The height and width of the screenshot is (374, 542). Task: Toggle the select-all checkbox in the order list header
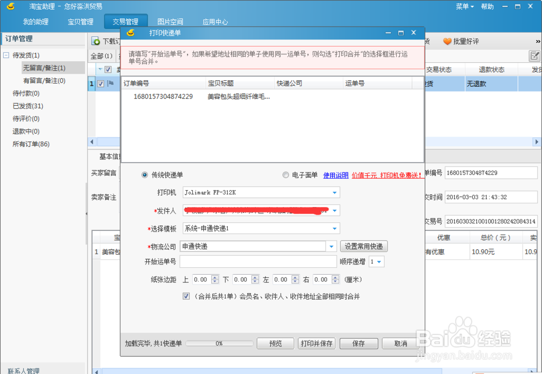coord(108,69)
